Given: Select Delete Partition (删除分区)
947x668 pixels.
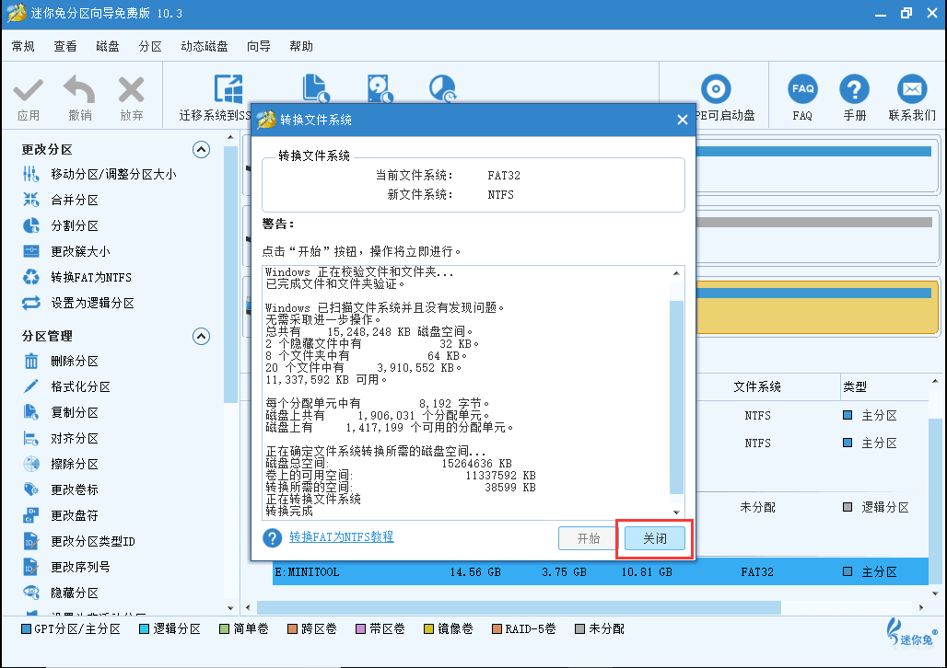Looking at the screenshot, I should point(61,362).
